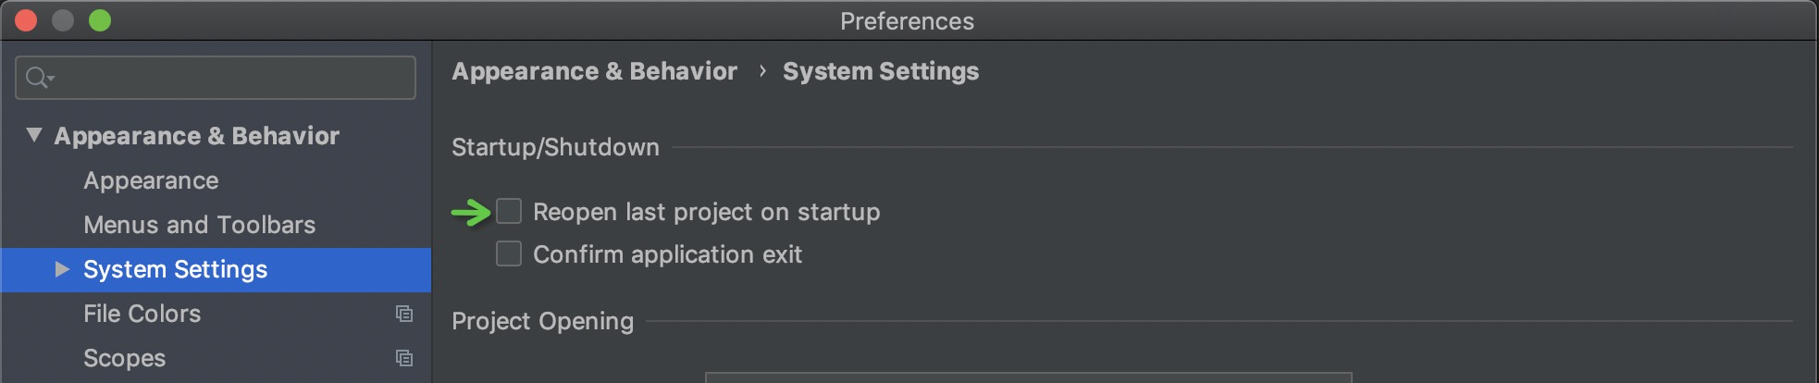1819x383 pixels.
Task: Click the File Colors project-level icon
Action: 404,314
